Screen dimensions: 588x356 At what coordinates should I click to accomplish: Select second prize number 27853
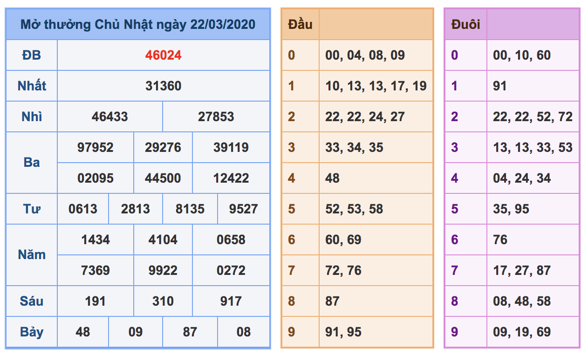[x=216, y=116]
